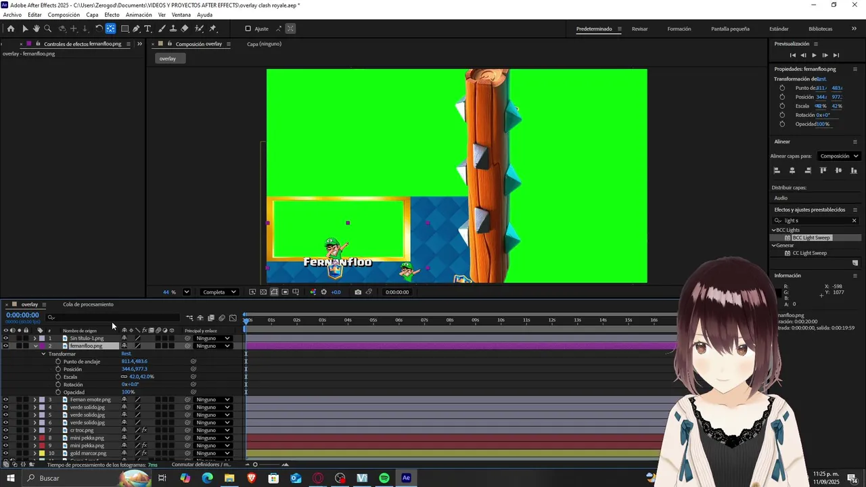
Task: Click the After Effects taskbar icon
Action: 406,478
